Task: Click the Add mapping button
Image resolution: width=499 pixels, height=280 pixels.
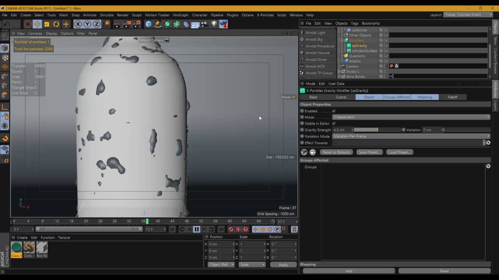Action: 349,271
